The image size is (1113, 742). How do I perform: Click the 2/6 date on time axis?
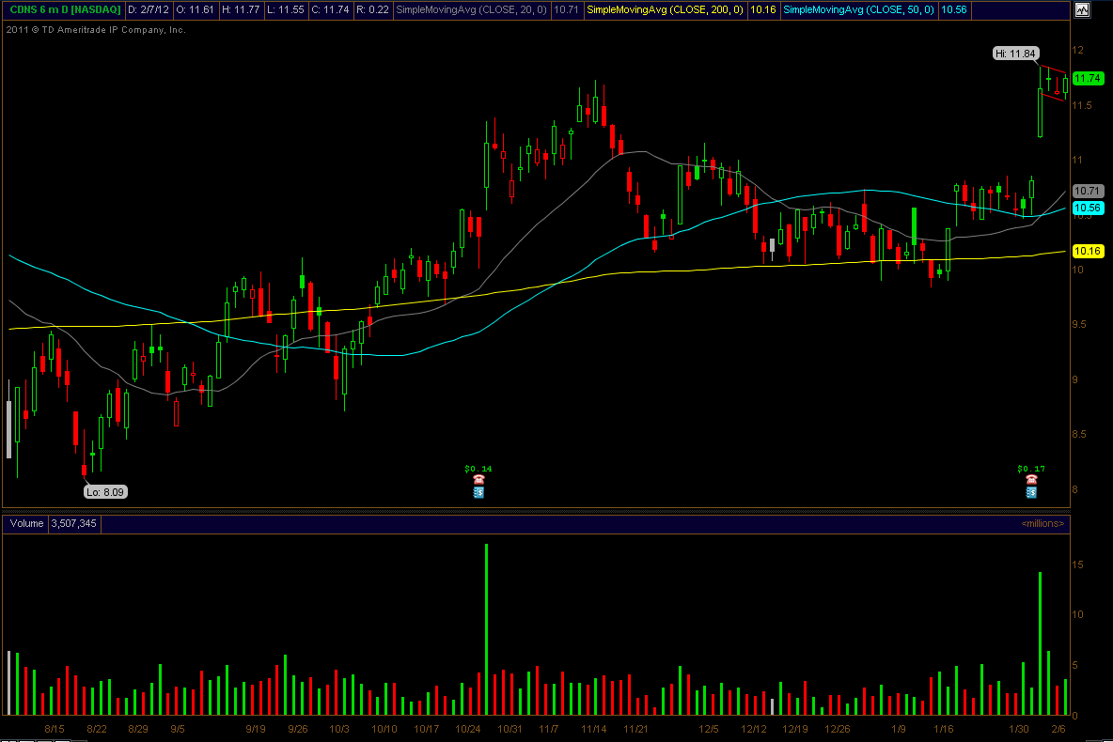point(1058,729)
